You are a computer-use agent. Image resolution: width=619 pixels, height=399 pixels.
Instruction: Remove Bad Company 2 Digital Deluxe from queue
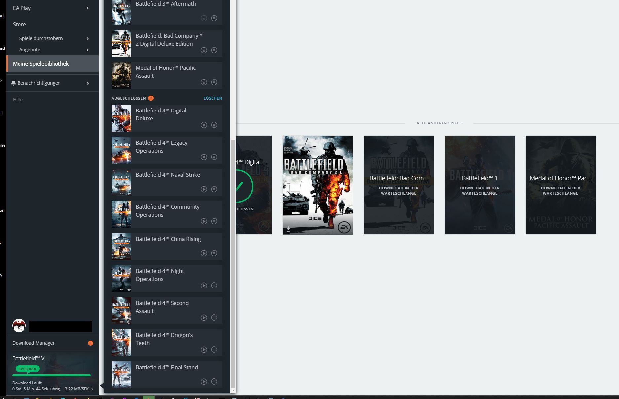(x=214, y=50)
